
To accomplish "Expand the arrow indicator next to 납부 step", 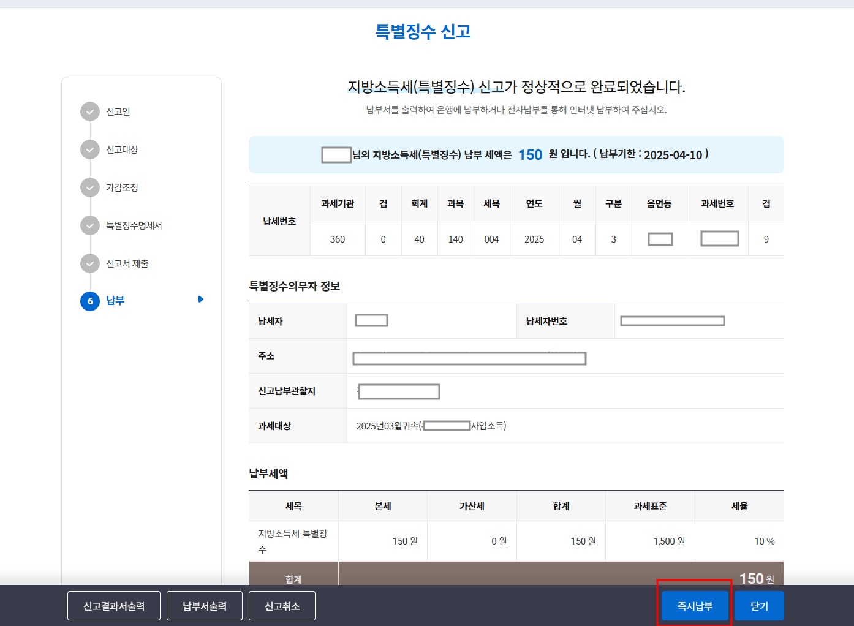I will coord(200,300).
